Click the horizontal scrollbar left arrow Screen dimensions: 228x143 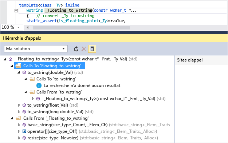tap(27, 27)
